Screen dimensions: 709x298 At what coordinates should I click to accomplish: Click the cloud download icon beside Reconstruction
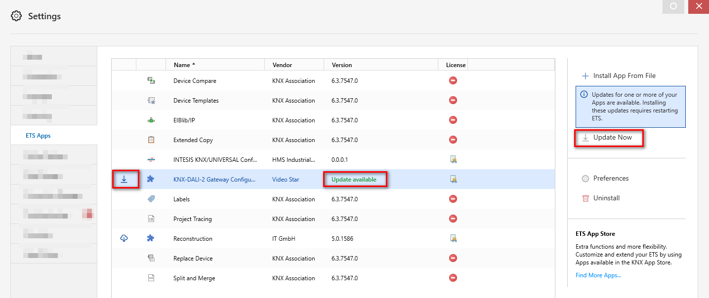[124, 238]
